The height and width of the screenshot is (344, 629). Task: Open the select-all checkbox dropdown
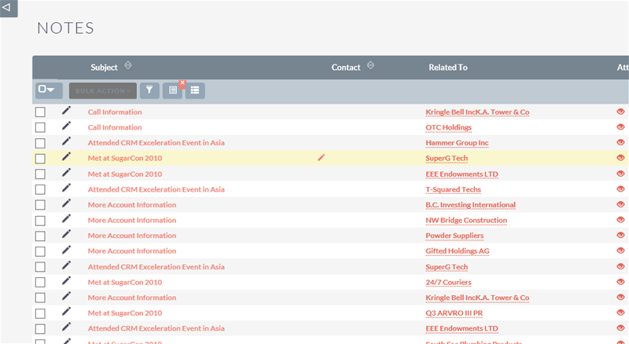(x=48, y=90)
